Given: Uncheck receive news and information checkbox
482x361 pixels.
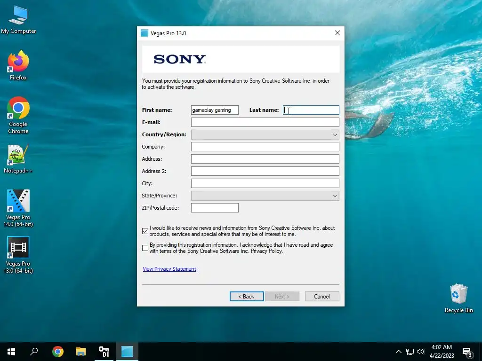Looking at the screenshot, I should [x=145, y=231].
